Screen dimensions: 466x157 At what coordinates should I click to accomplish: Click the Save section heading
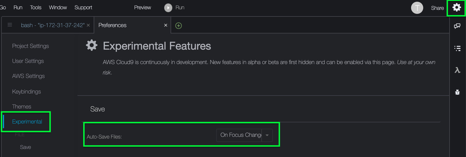(x=97, y=109)
